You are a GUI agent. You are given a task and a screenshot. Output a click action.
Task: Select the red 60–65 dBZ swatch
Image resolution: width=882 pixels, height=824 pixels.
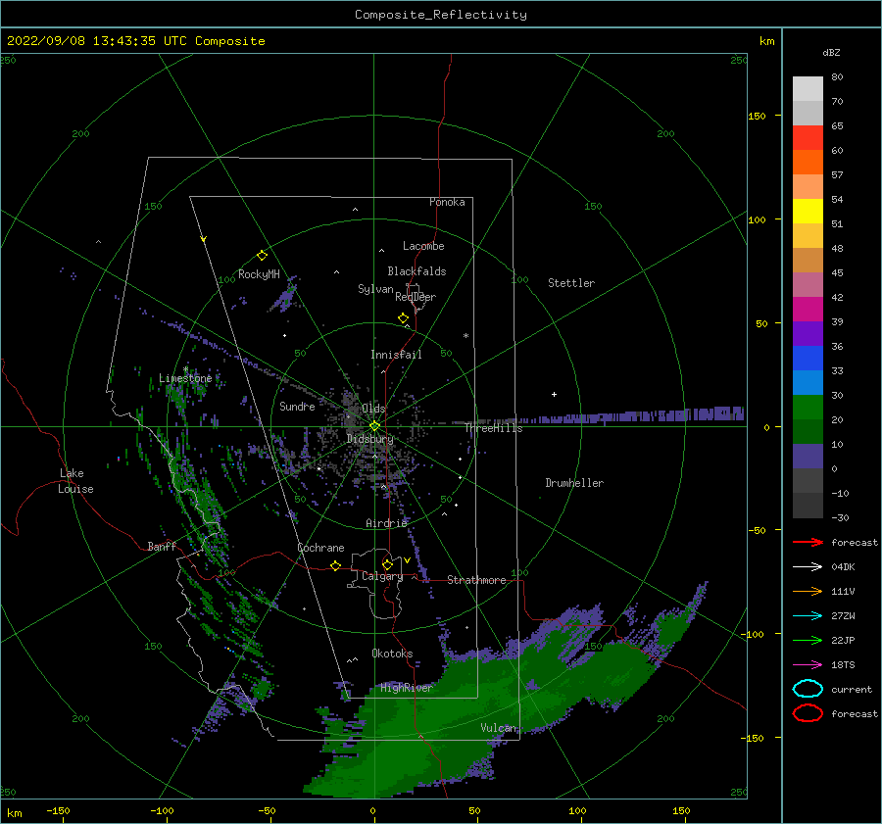tap(808, 138)
